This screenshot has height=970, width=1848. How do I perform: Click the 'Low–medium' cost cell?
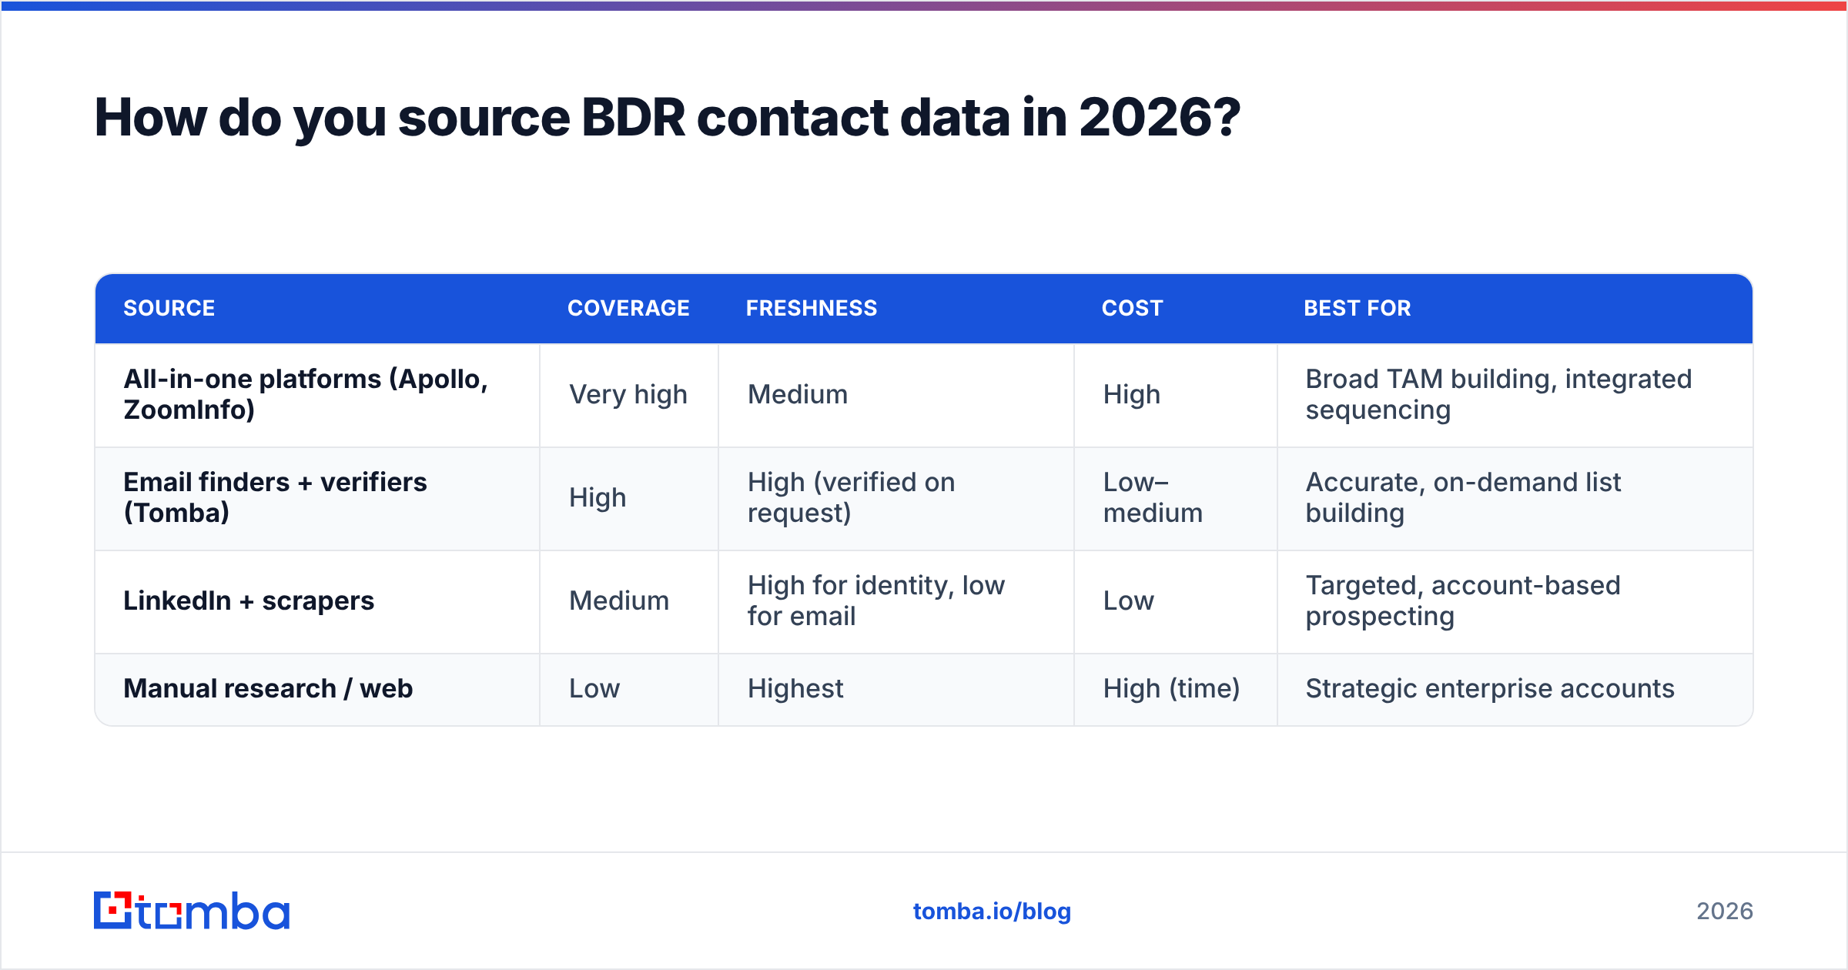pos(1176,498)
